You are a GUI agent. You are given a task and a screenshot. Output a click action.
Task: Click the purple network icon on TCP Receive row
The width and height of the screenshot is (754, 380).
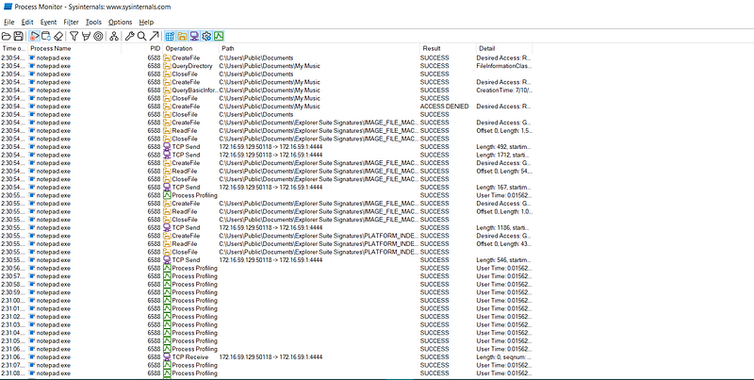(167, 357)
